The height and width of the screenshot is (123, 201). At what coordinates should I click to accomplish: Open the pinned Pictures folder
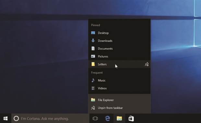(x=119, y=57)
